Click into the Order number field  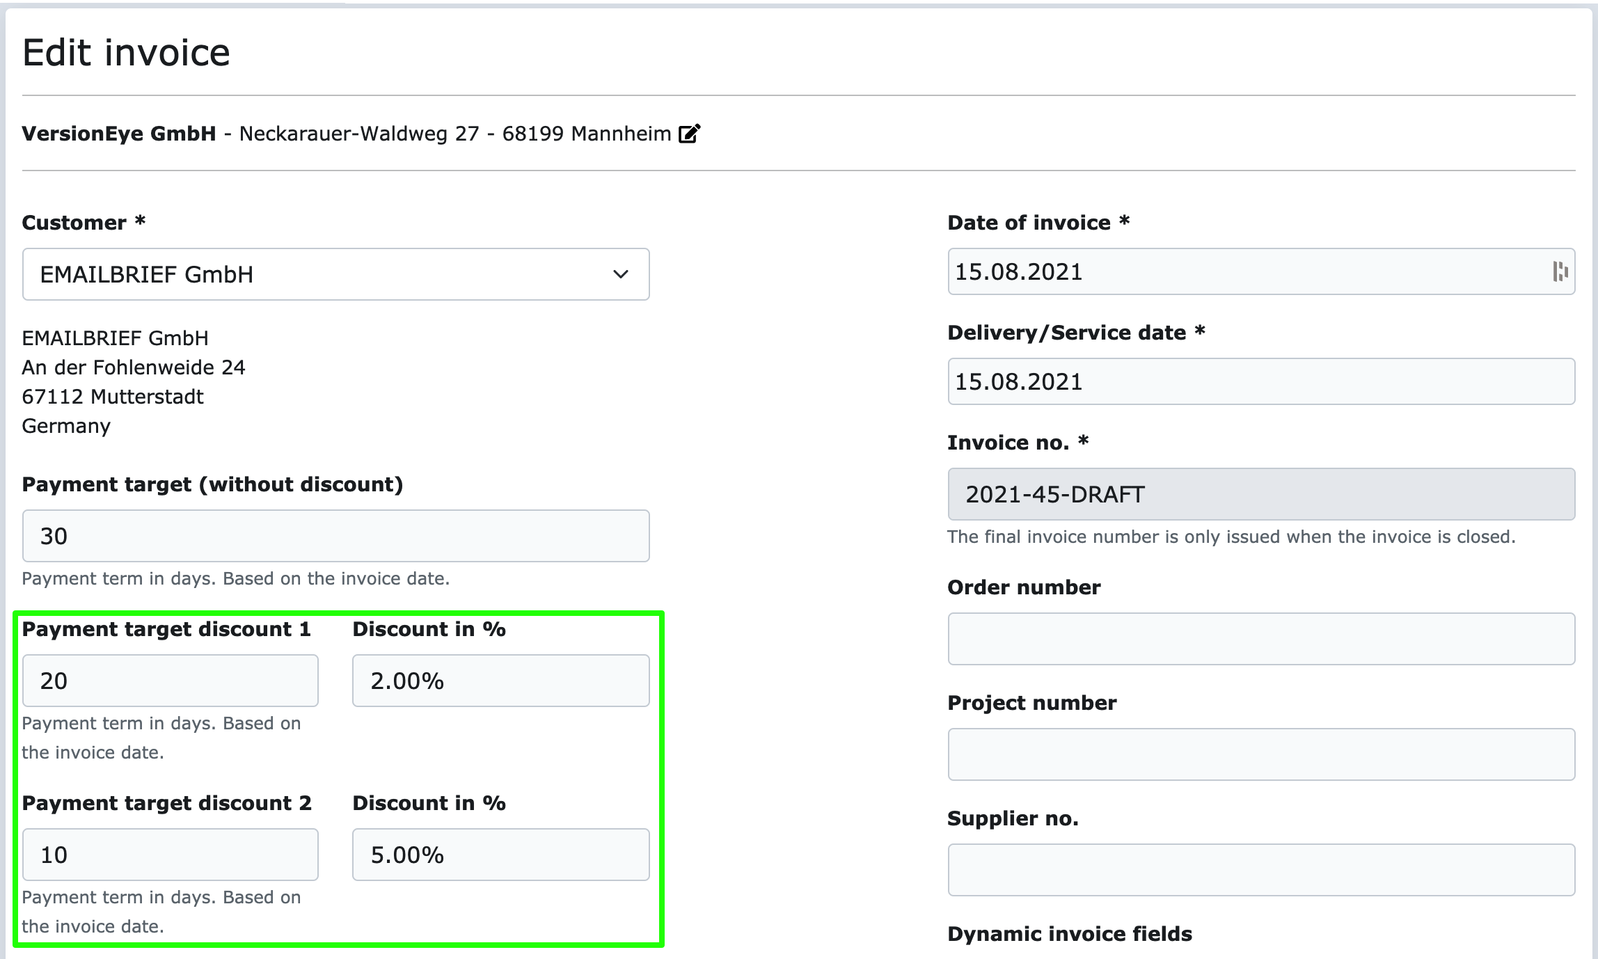point(1260,639)
